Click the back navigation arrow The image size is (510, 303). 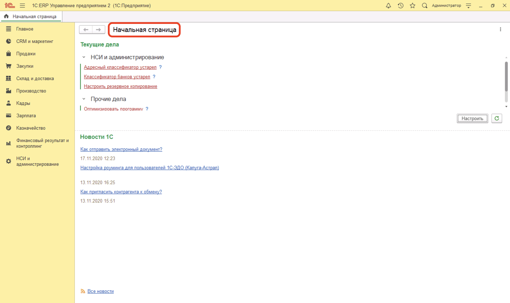point(86,29)
